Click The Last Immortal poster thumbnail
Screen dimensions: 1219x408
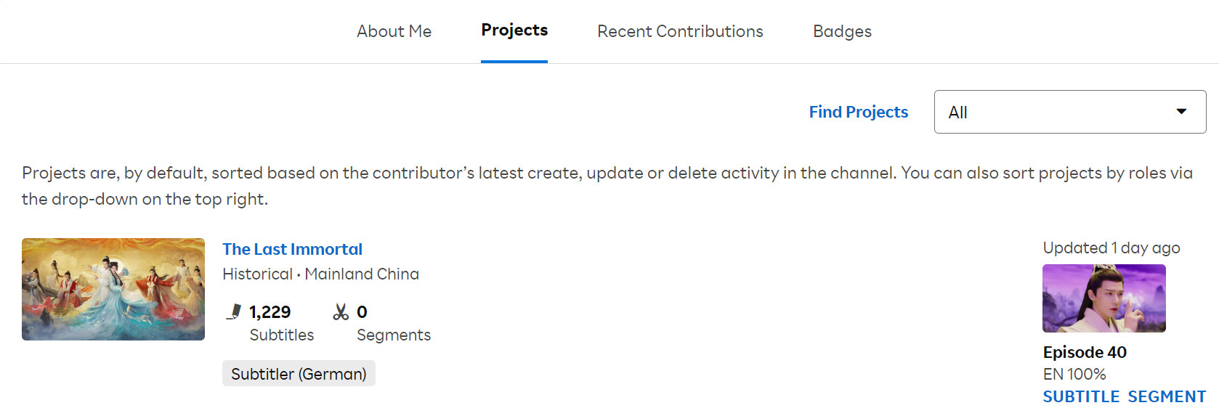pyautogui.click(x=113, y=289)
